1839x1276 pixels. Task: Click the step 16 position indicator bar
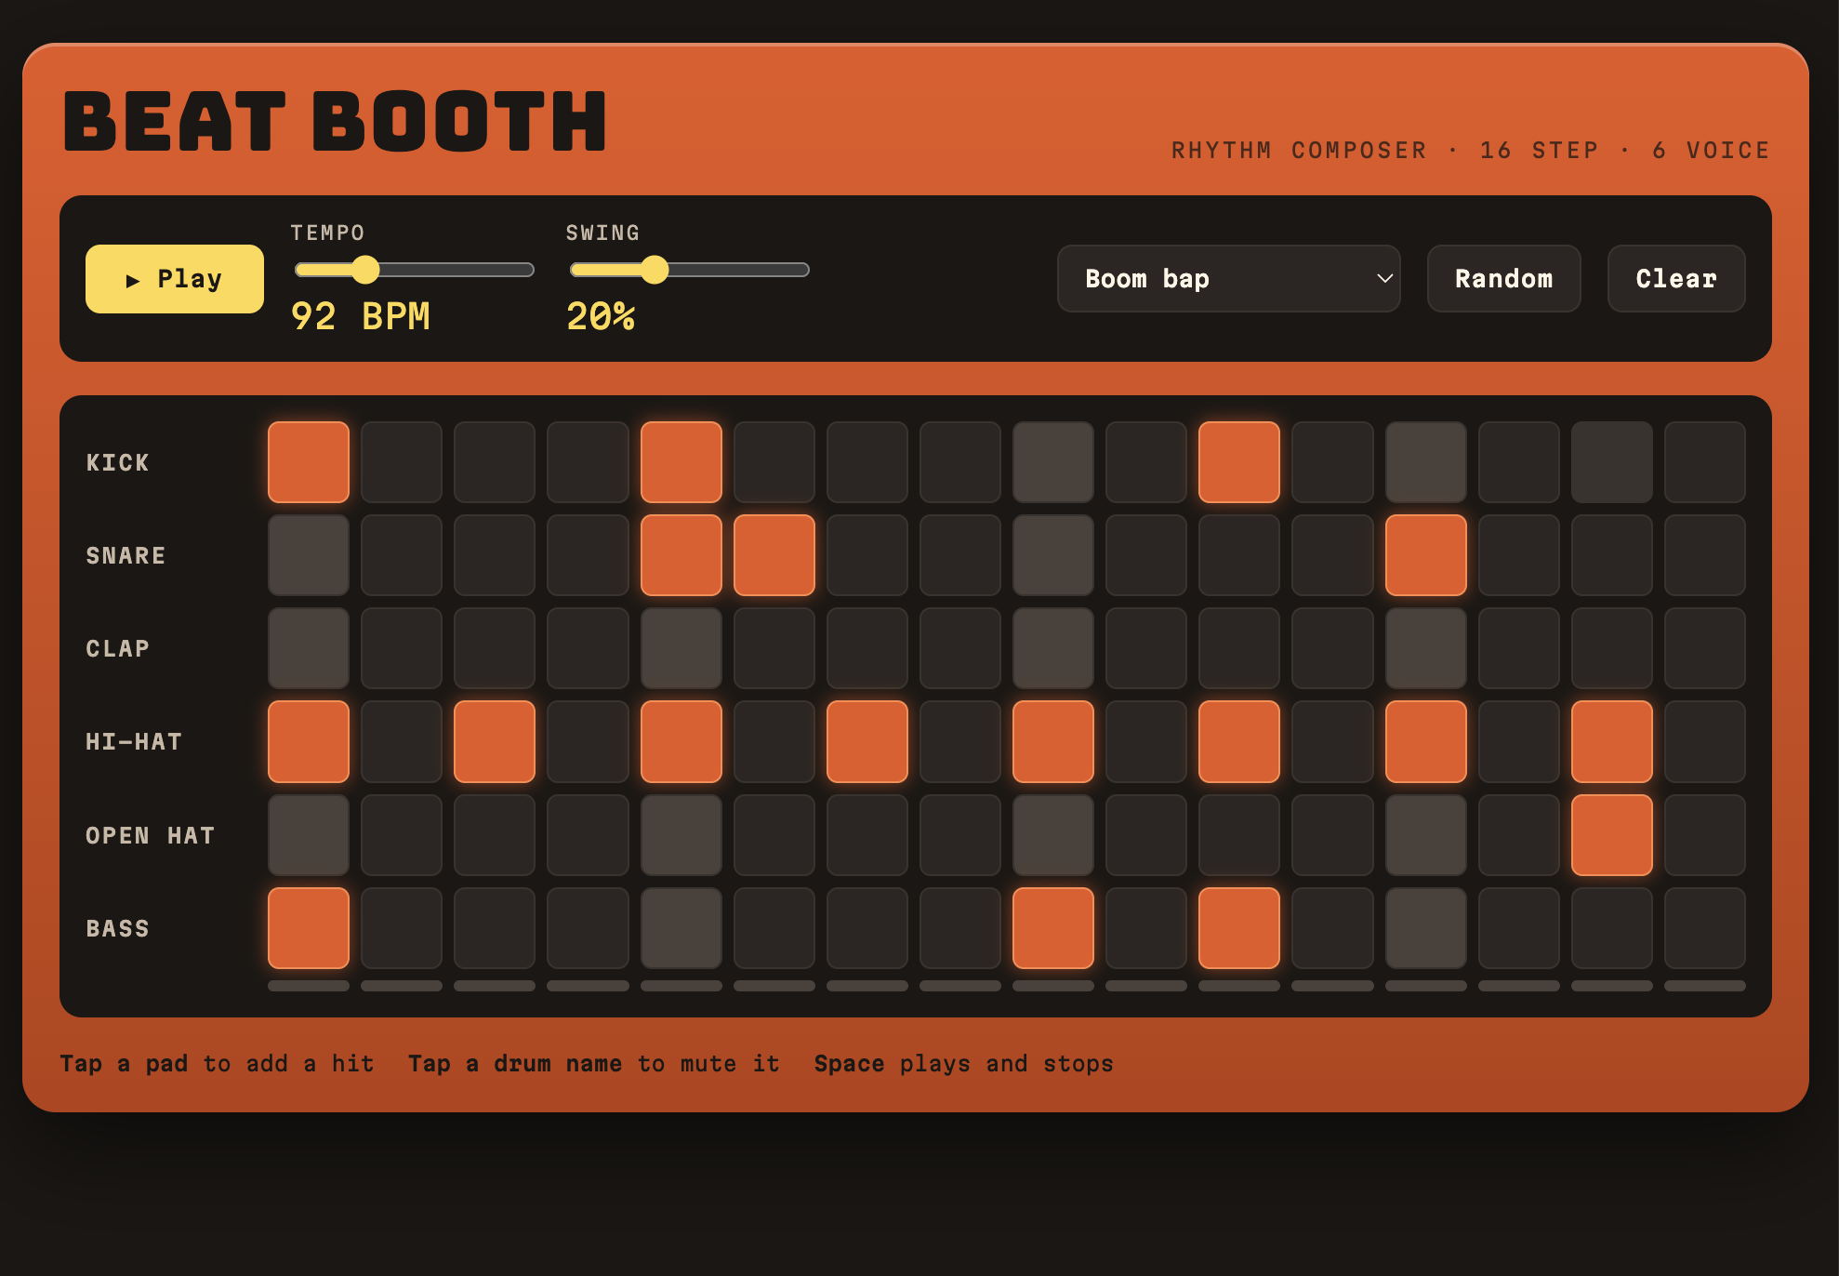point(1705,986)
